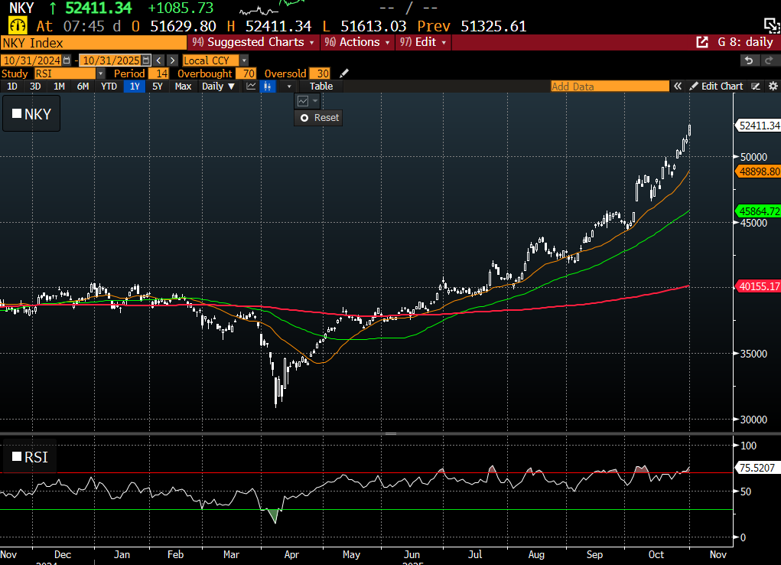
Task: Open the Actions menu
Action: [x=356, y=42]
